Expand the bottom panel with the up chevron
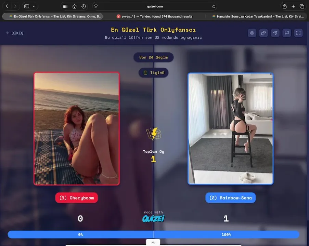 pos(153,243)
